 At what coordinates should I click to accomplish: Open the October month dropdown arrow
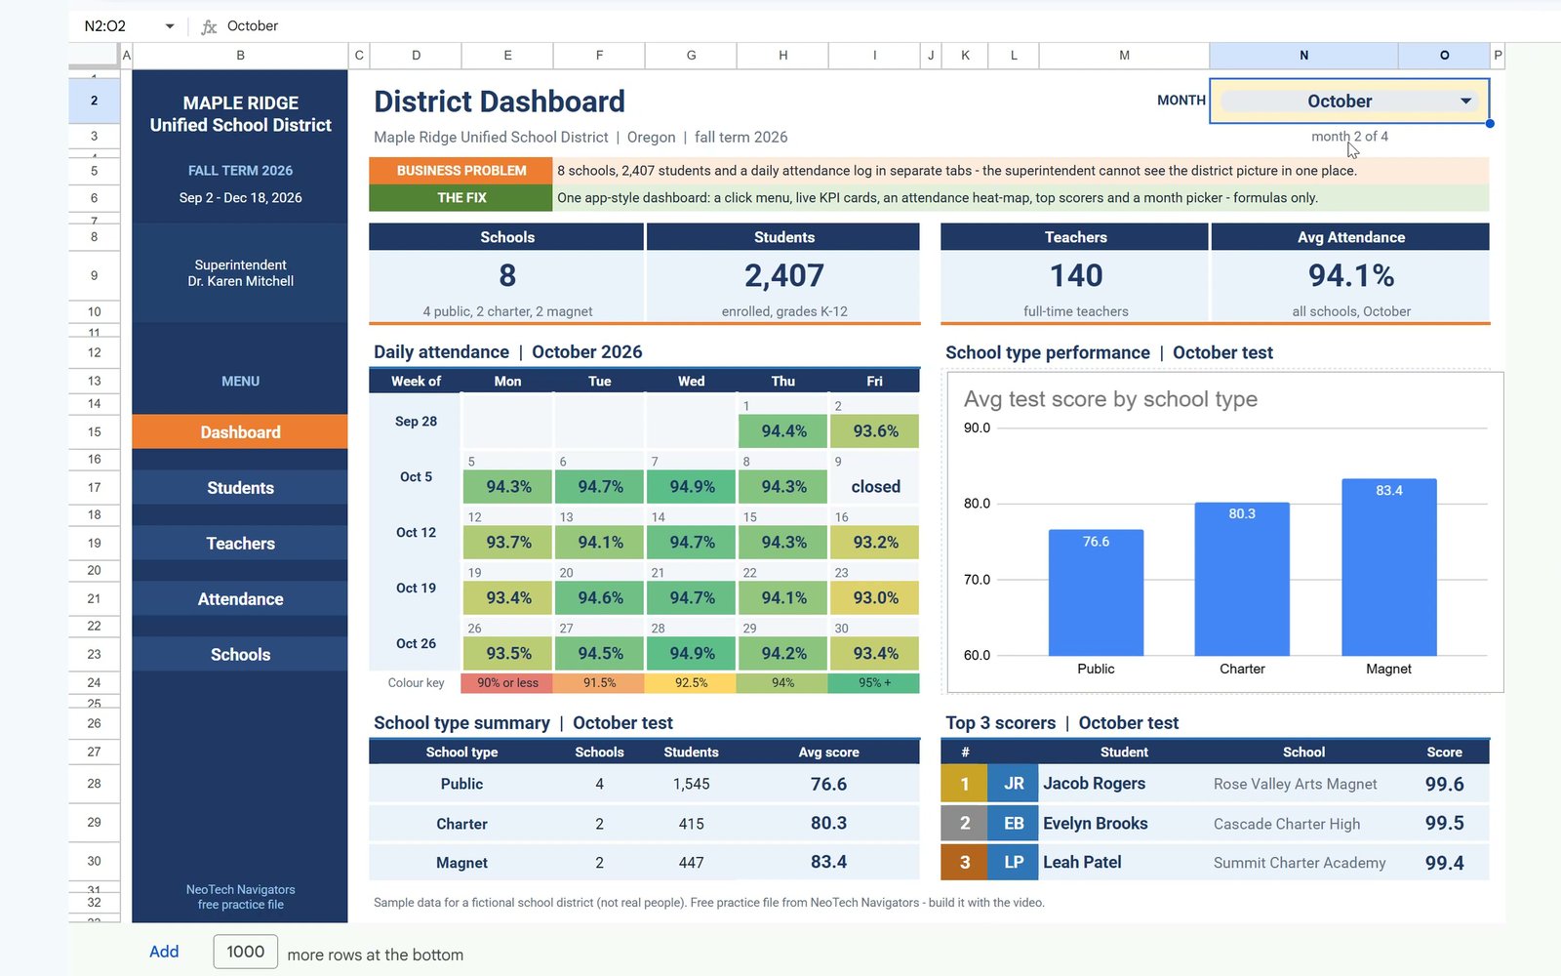[x=1465, y=102]
